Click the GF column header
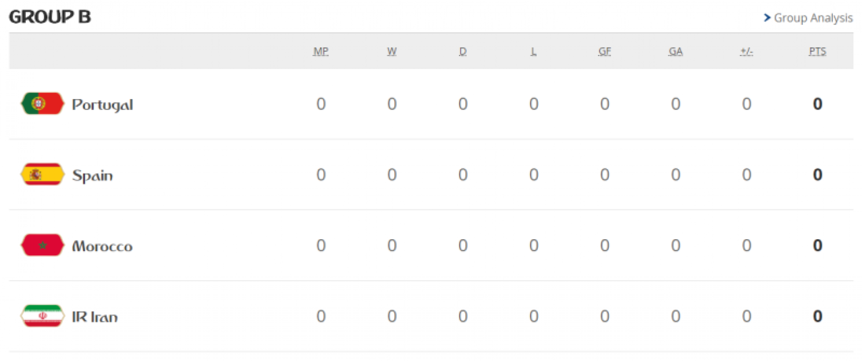Image resolution: width=862 pixels, height=361 pixels. coord(604,51)
